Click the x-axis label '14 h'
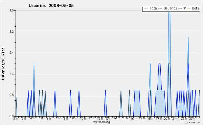The height and width of the screenshot is (125, 203). pos(116,118)
